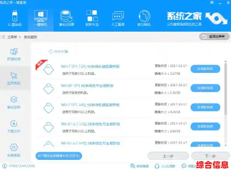Open WinXP SP3 纯净绿色专业最新版 title
231x172 pixels.
coord(87,85)
